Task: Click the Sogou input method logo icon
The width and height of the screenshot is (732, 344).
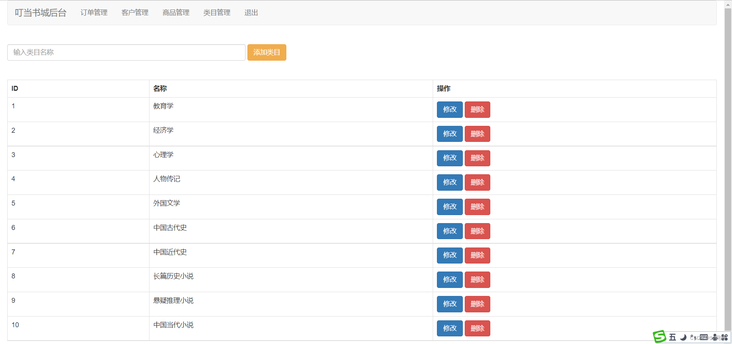Action: coord(660,337)
